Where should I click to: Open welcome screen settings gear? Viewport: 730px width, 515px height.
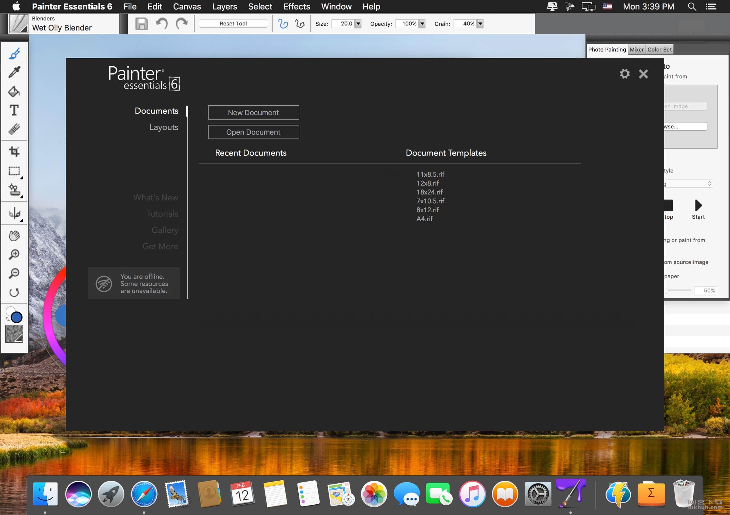click(625, 74)
